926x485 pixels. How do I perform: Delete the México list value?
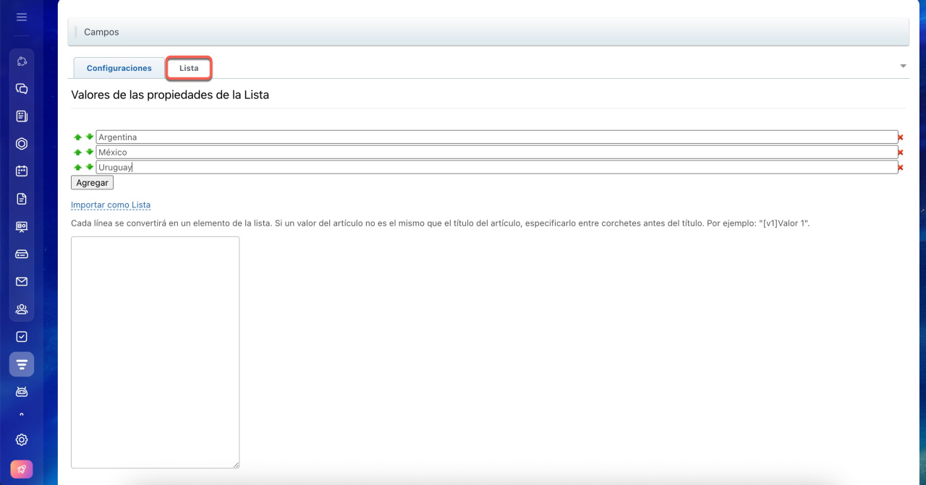point(901,153)
